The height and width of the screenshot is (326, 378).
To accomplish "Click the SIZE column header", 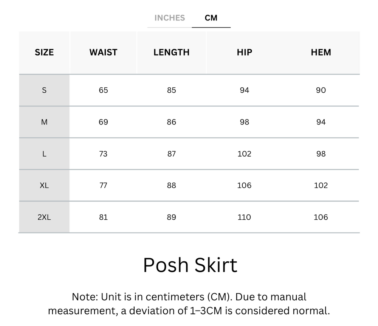I will coord(44,53).
